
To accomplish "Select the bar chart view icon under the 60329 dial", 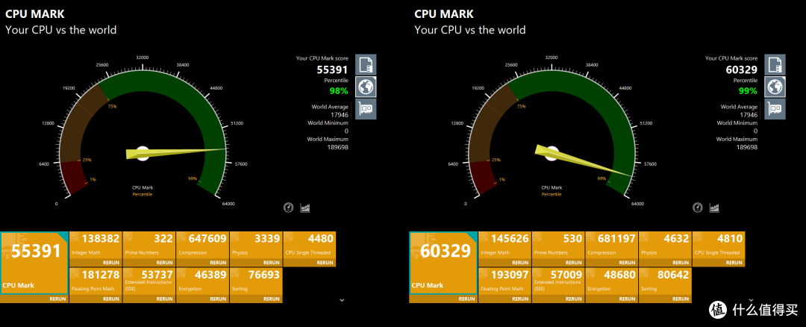I will coord(714,208).
